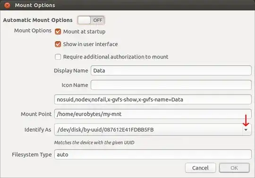
Task: Cancel the mount options changes
Action: pyautogui.click(x=200, y=168)
